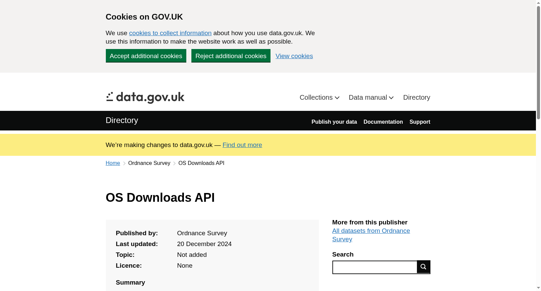Image resolution: width=541 pixels, height=291 pixels.
Task: Click the 'Cookies on GOV.UK' heading
Action: click(144, 17)
